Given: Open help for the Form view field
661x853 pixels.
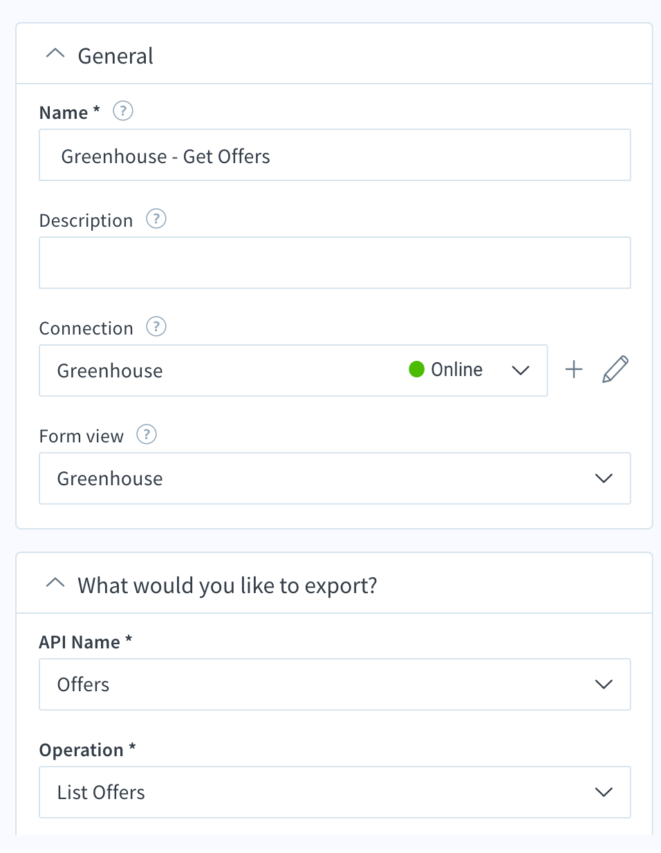Looking at the screenshot, I should pos(147,434).
